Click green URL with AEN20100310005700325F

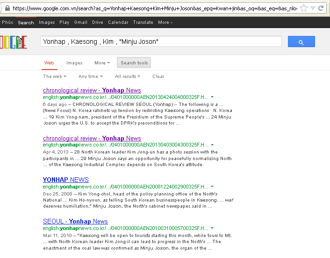125,228
